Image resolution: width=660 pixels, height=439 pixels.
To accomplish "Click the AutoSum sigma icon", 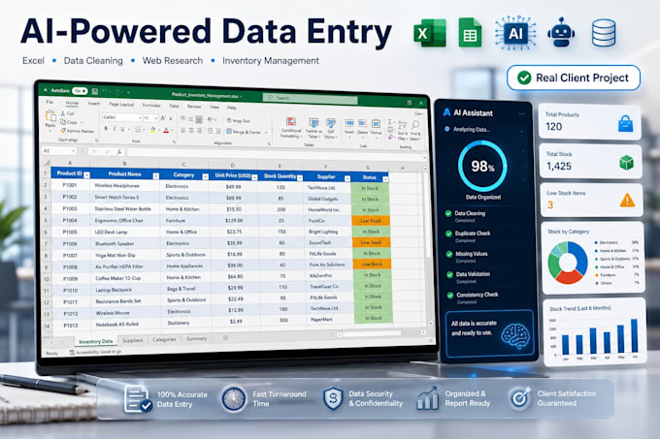I will tap(390, 122).
